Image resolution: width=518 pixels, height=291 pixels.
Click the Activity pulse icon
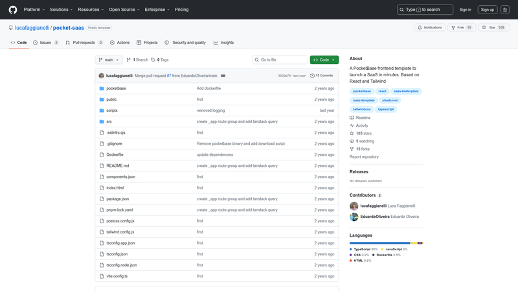(352, 125)
